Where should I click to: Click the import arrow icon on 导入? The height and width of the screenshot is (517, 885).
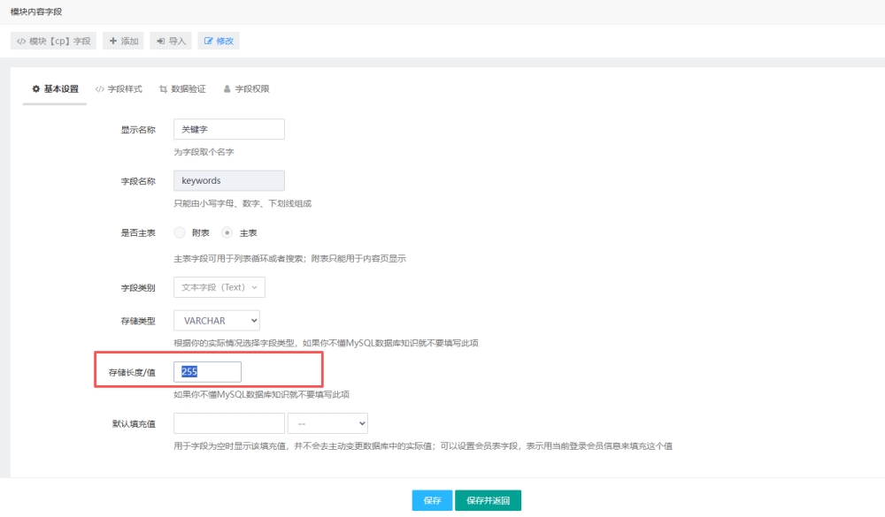tap(161, 42)
